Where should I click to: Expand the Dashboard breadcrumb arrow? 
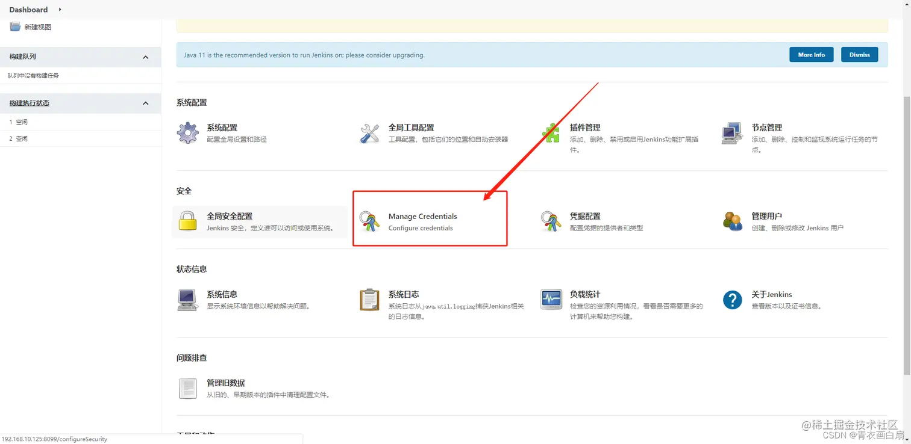60,10
